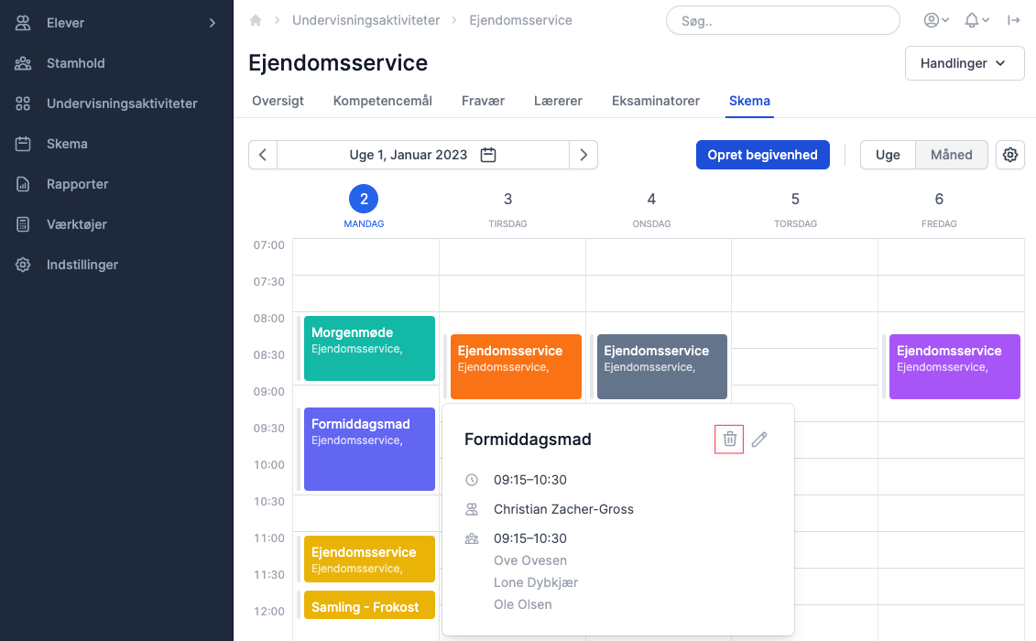Click student name Ole Olsen
This screenshot has height=641, width=1036.
point(523,604)
